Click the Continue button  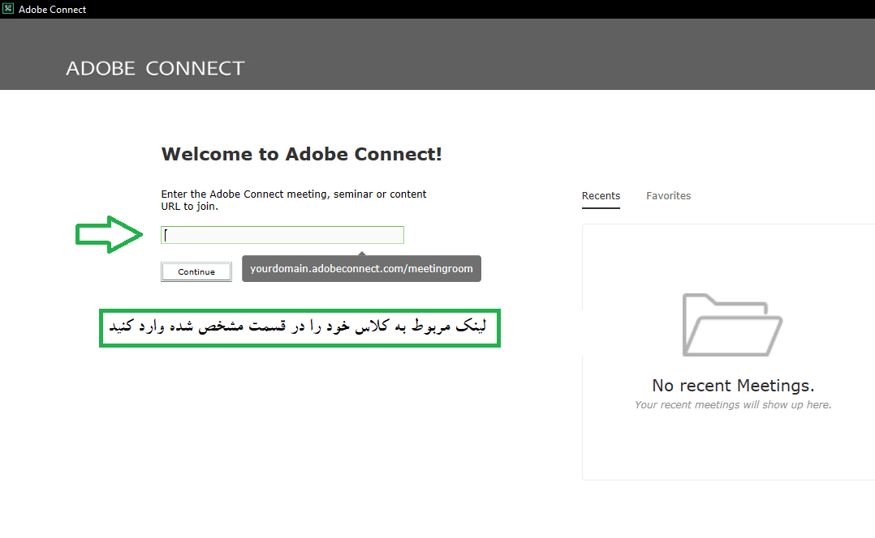tap(196, 271)
